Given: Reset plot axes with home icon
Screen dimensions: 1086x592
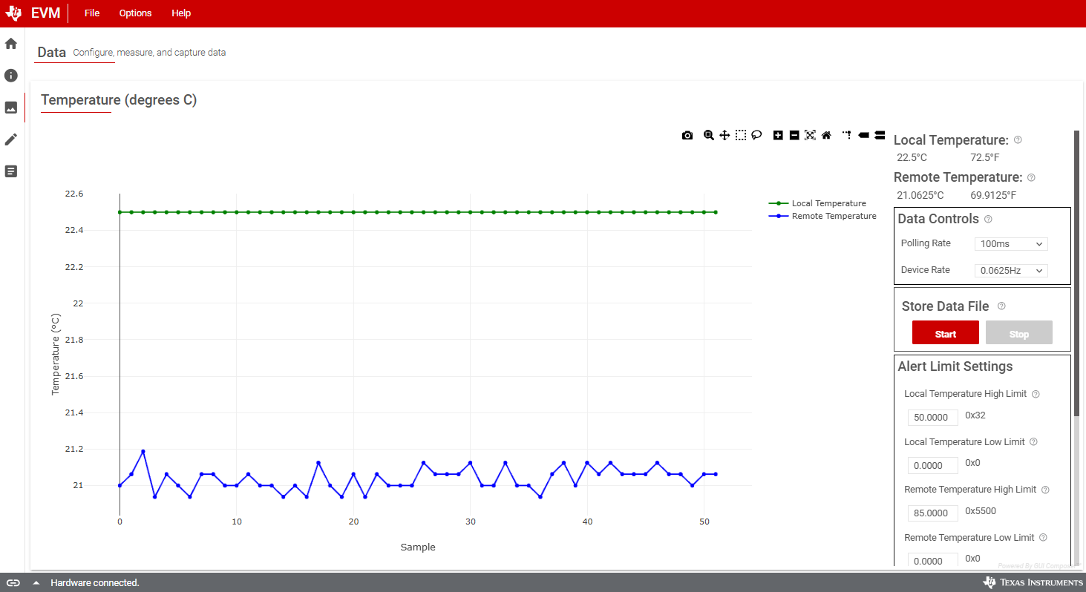Looking at the screenshot, I should 826,135.
